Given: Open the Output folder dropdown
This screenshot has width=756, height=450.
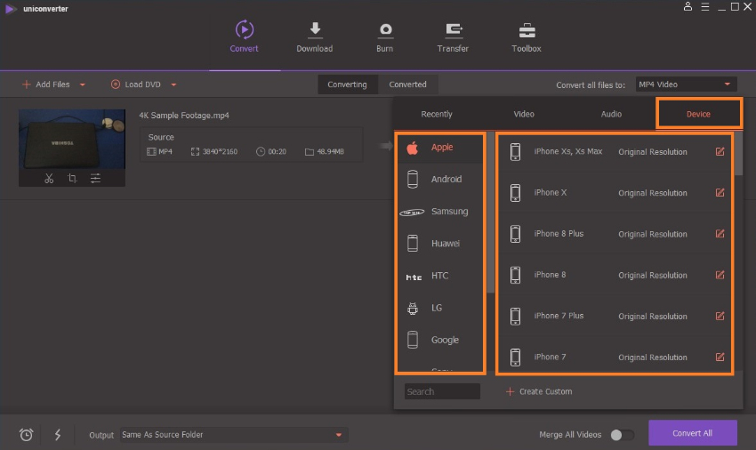Looking at the screenshot, I should click(234, 435).
